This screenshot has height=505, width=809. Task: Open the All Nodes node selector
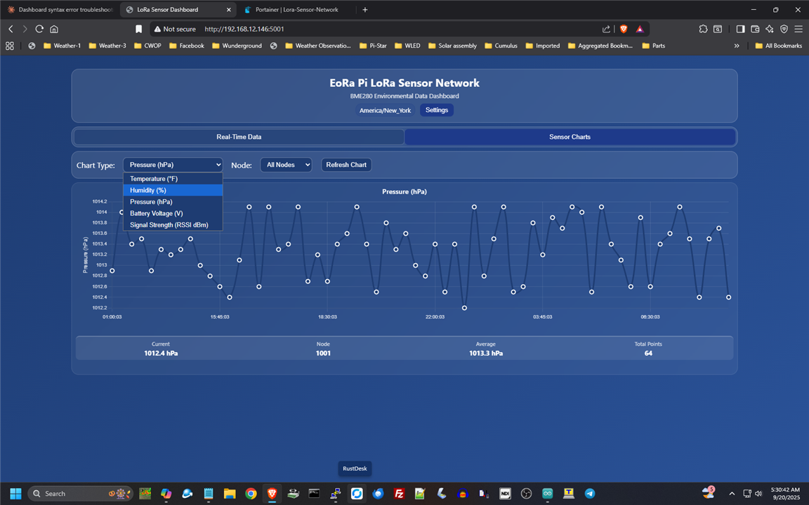286,165
